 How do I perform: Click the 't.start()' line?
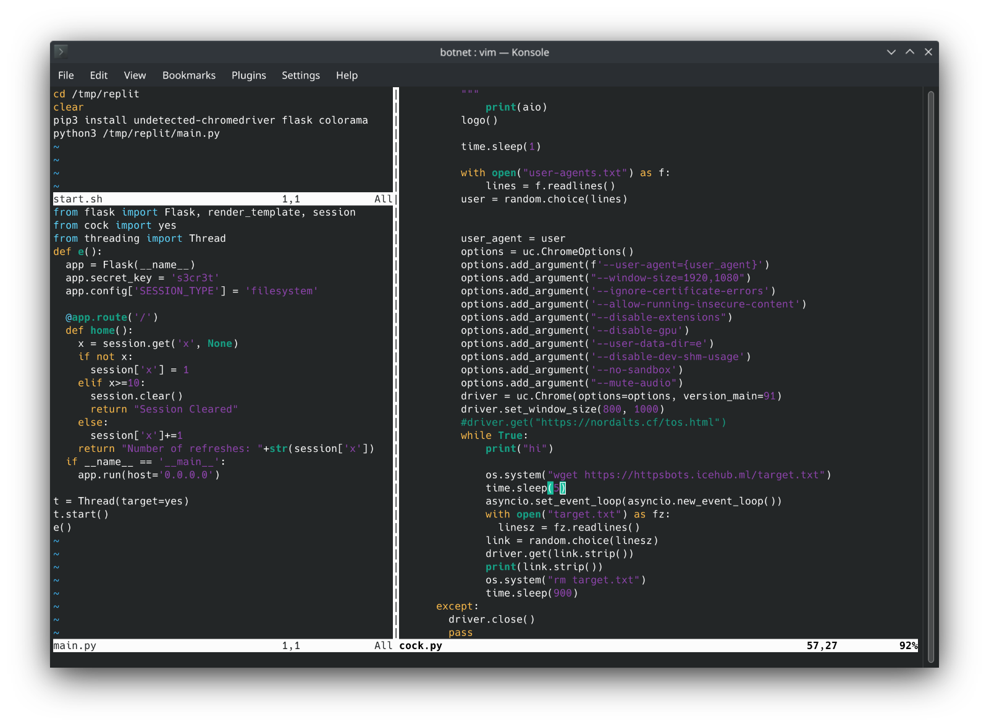coord(81,514)
